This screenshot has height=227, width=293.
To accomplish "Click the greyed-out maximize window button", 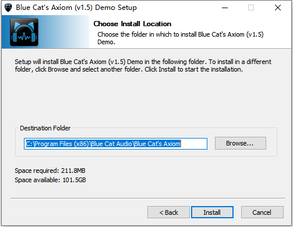I will pyautogui.click(x=251, y=8).
